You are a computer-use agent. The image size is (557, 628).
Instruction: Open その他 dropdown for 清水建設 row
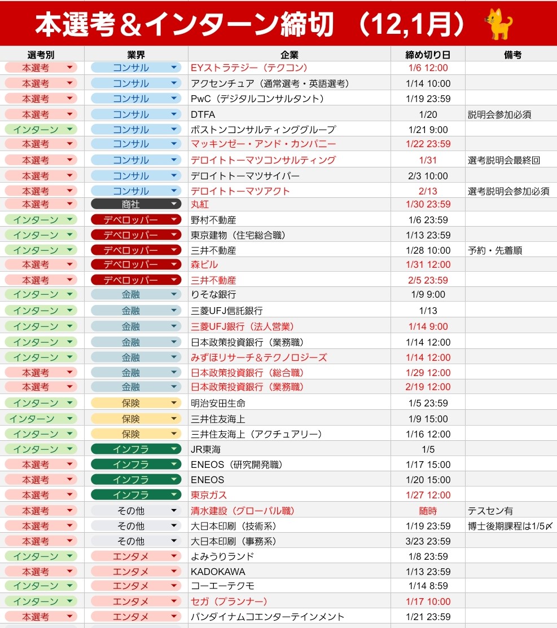pos(136,511)
